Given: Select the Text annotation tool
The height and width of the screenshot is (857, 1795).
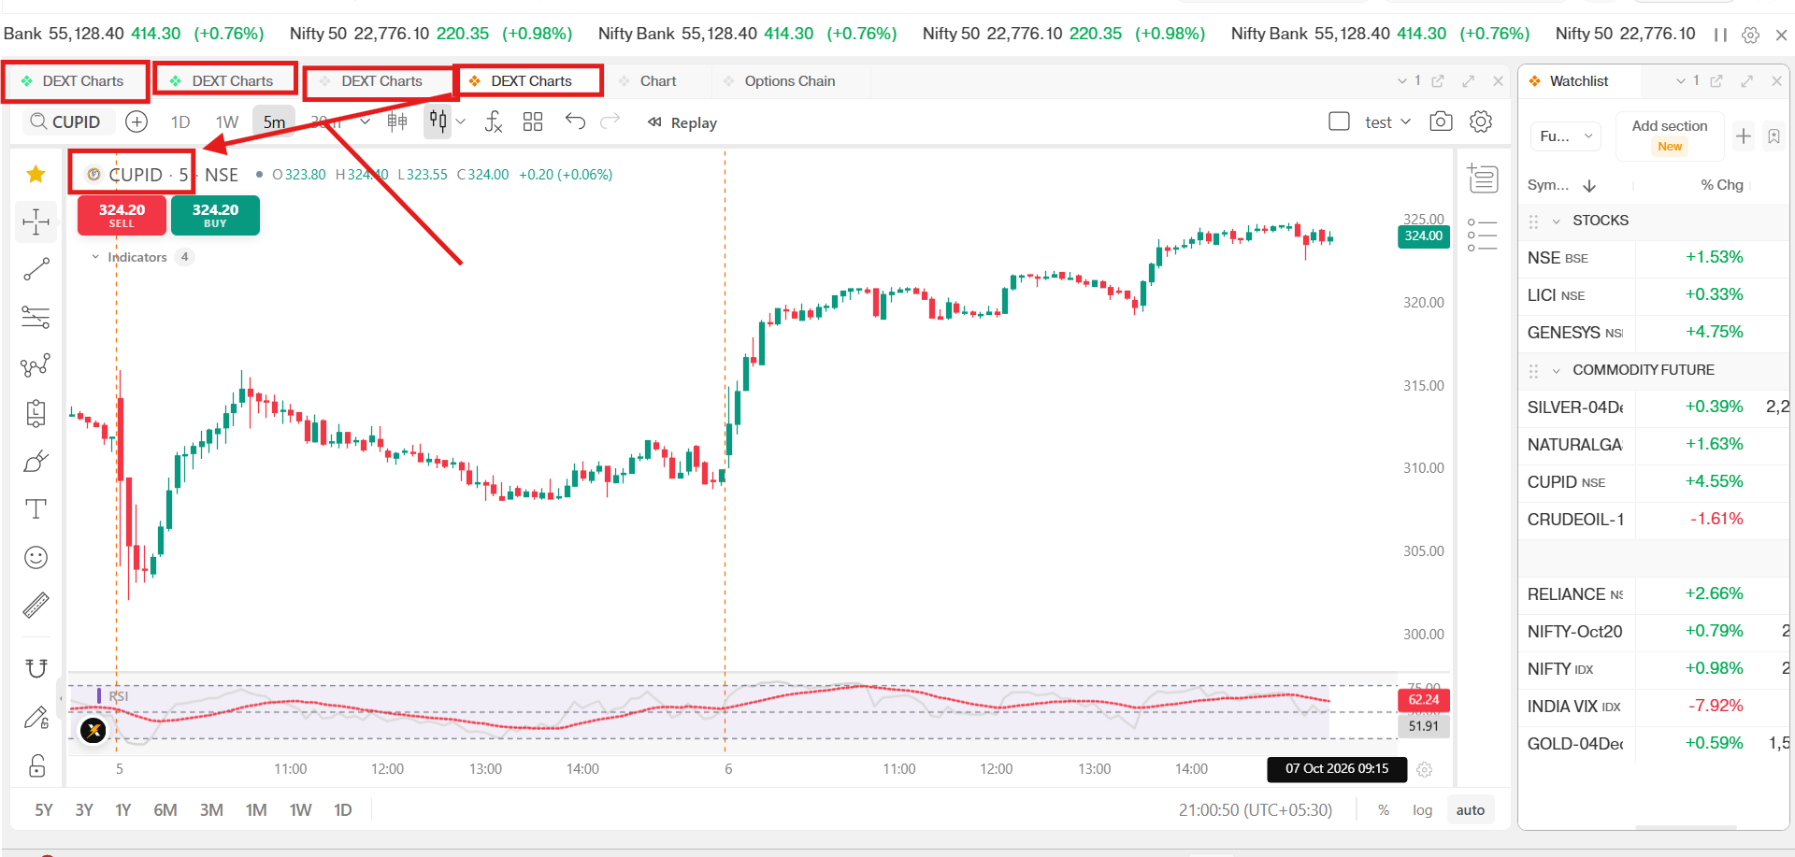Looking at the screenshot, I should 36,509.
